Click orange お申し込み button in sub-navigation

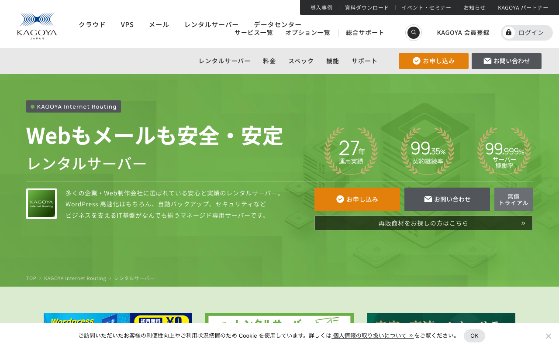434,61
